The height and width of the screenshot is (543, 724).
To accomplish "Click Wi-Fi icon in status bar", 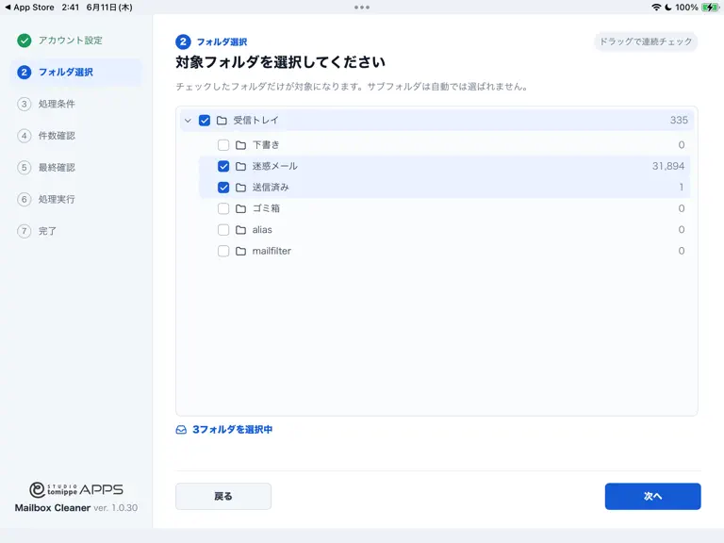I will (x=656, y=8).
